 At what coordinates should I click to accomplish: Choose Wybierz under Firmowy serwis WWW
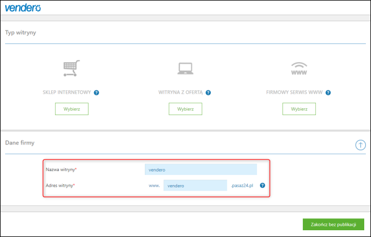pos(299,109)
